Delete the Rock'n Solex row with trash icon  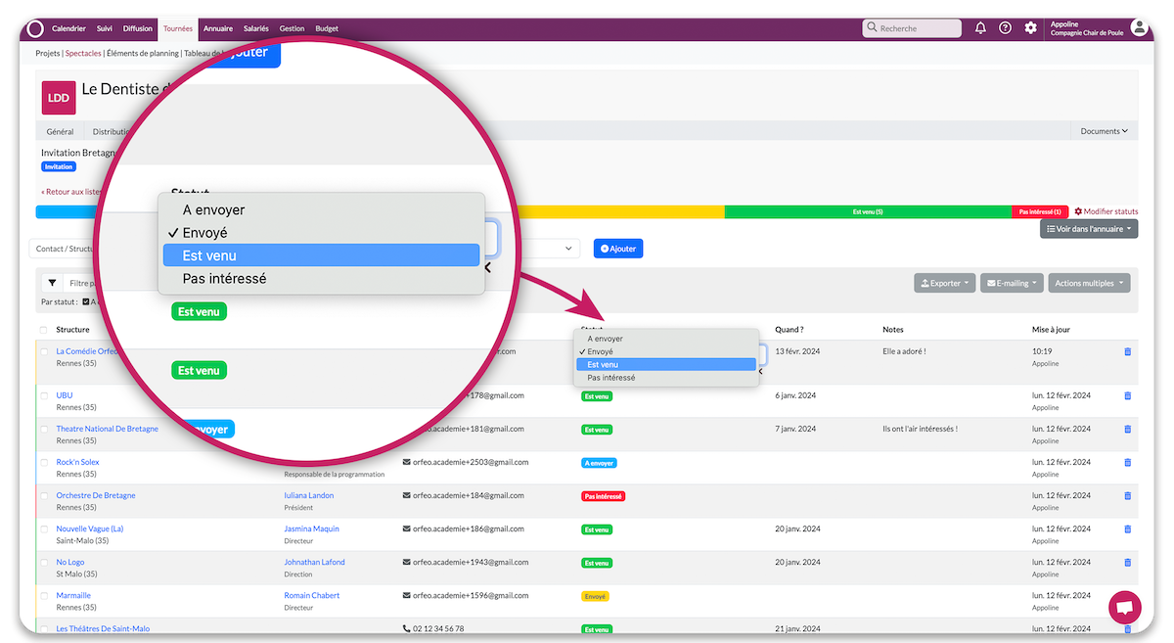click(1127, 462)
